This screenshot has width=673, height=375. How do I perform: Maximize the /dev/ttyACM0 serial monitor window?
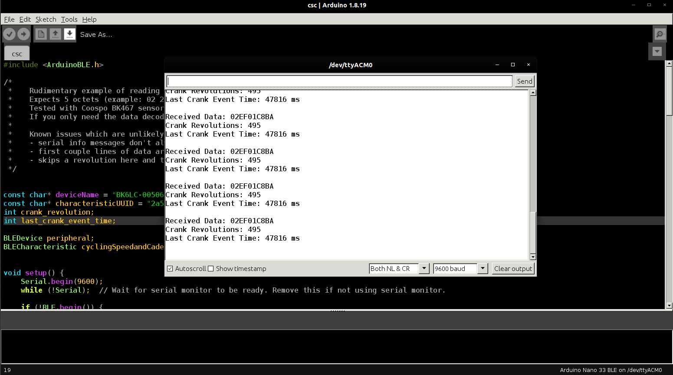pos(513,65)
